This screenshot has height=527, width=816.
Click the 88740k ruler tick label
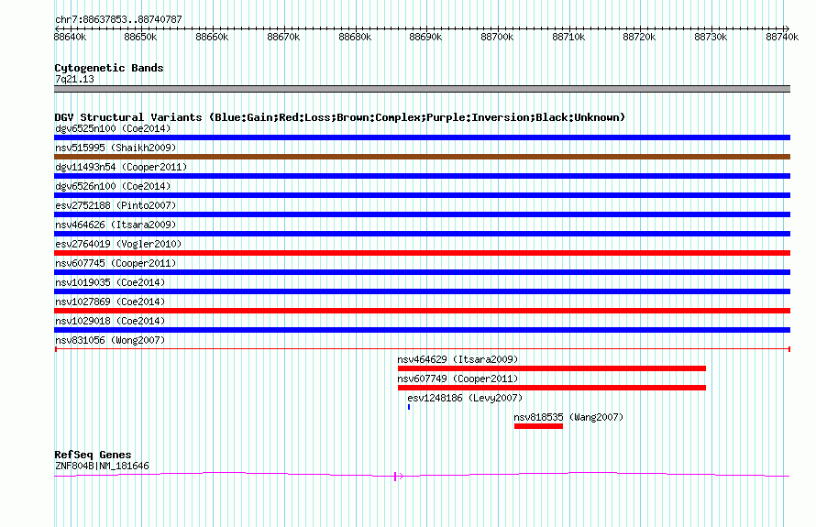point(782,37)
